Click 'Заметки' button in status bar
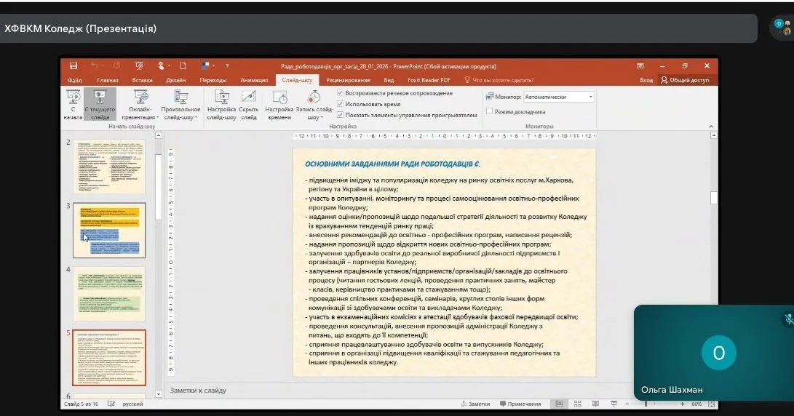The image size is (794, 416). click(x=475, y=404)
